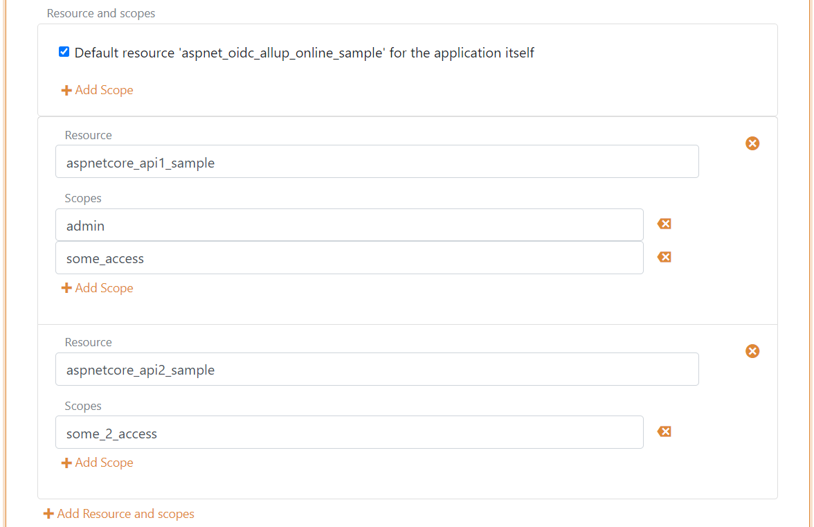The image size is (814, 527).
Task: Remove the aspnetcore_api2_sample resource entry
Action: (752, 351)
